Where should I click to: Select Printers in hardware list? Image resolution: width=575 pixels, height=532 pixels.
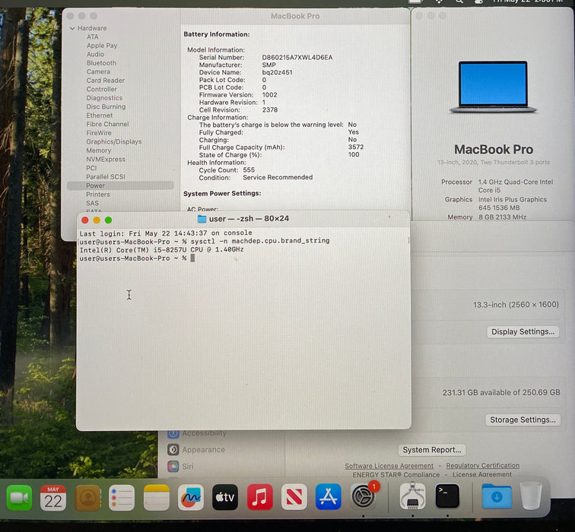coord(98,195)
